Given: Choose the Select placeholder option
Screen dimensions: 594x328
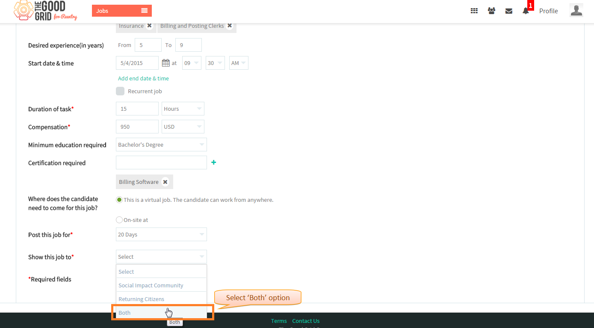Looking at the screenshot, I should [x=161, y=272].
